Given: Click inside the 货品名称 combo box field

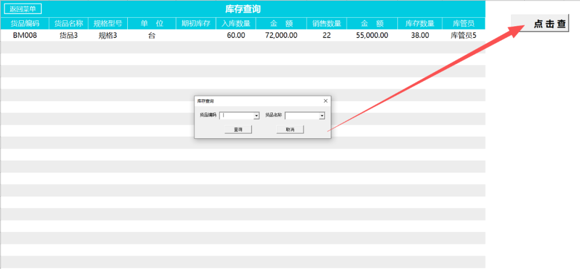Looking at the screenshot, I should 302,115.
